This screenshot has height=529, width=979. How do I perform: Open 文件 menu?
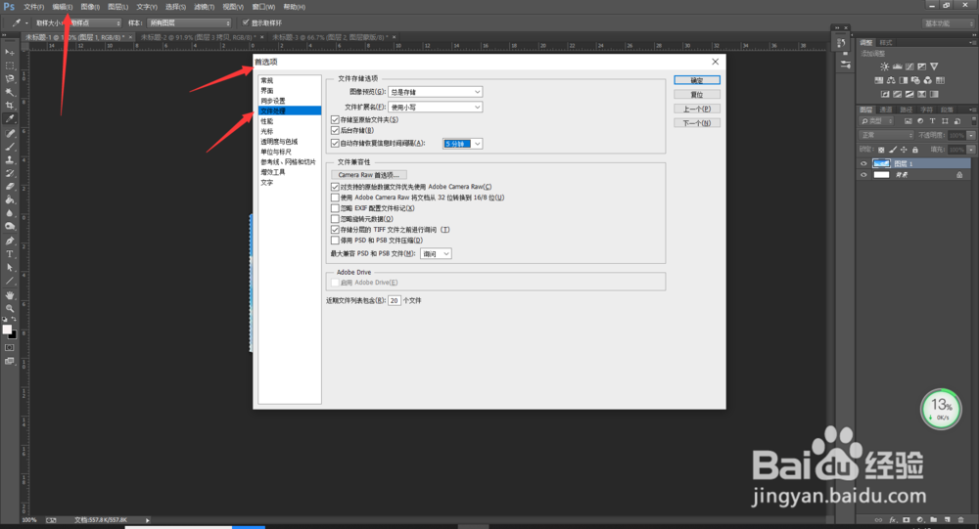click(33, 7)
